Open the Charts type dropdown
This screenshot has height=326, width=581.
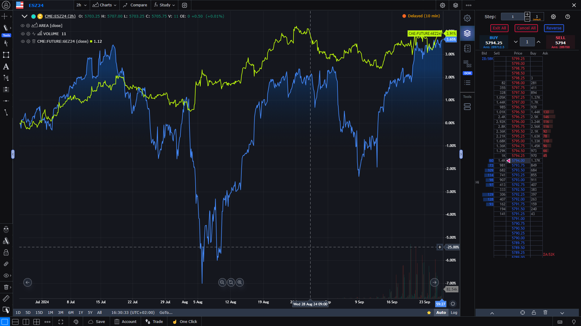pos(105,5)
